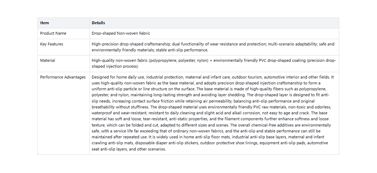
Task: Click "seat anti-slip layers, and other scenarios" ending text
Action: 129,149
